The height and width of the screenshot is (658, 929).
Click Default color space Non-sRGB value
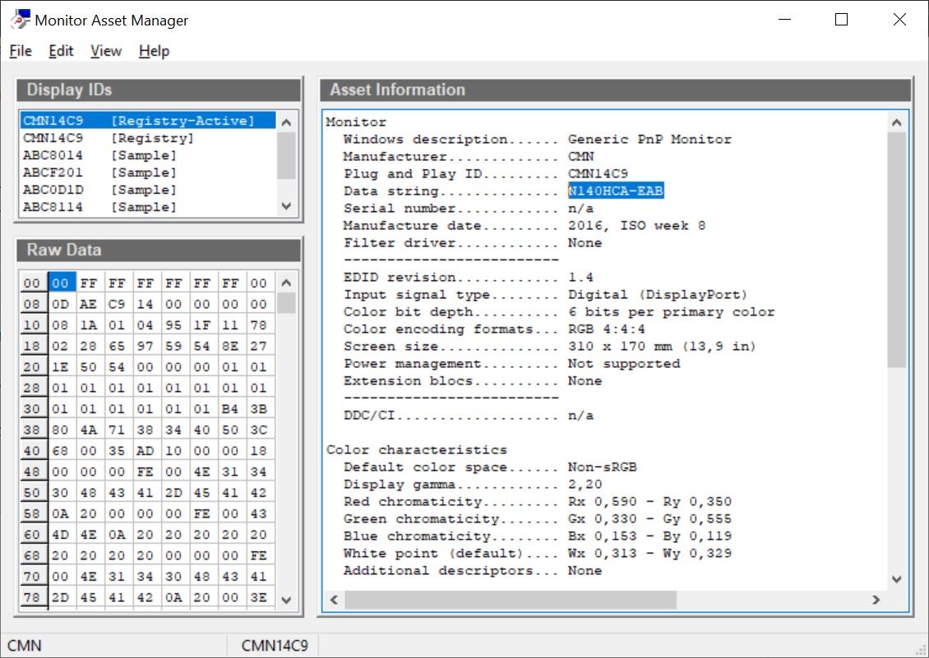click(x=603, y=467)
